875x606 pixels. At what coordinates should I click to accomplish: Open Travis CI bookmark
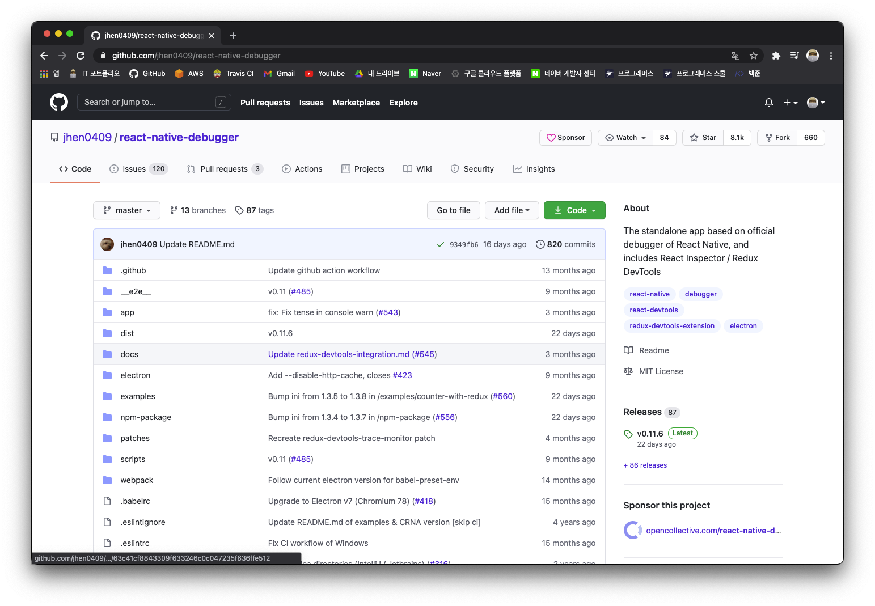point(233,74)
